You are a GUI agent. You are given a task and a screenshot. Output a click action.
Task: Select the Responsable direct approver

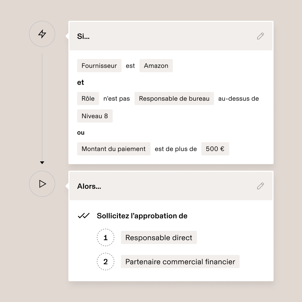159,237
